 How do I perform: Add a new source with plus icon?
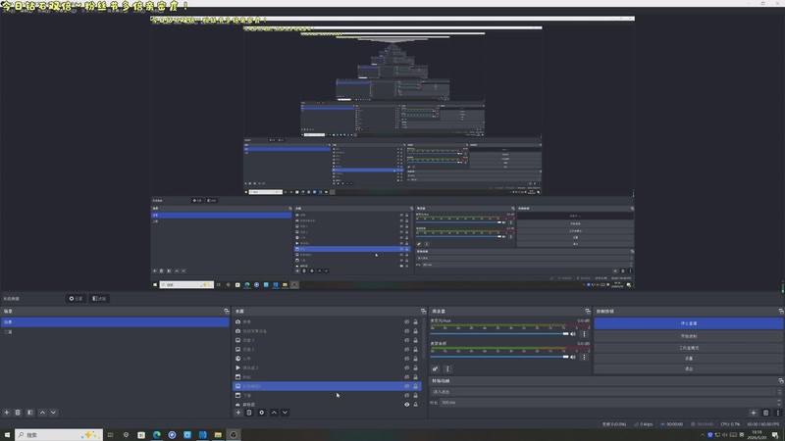(238, 413)
